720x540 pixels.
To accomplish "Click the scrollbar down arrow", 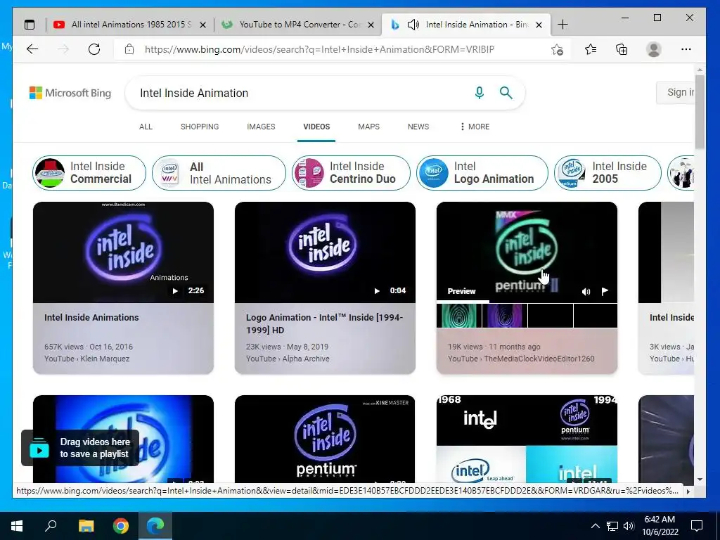I will [x=700, y=480].
